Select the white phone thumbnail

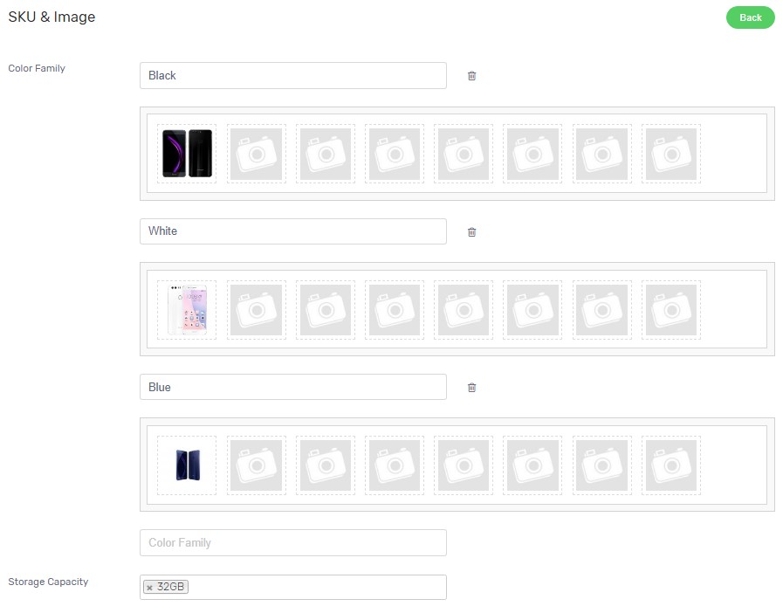tap(187, 310)
